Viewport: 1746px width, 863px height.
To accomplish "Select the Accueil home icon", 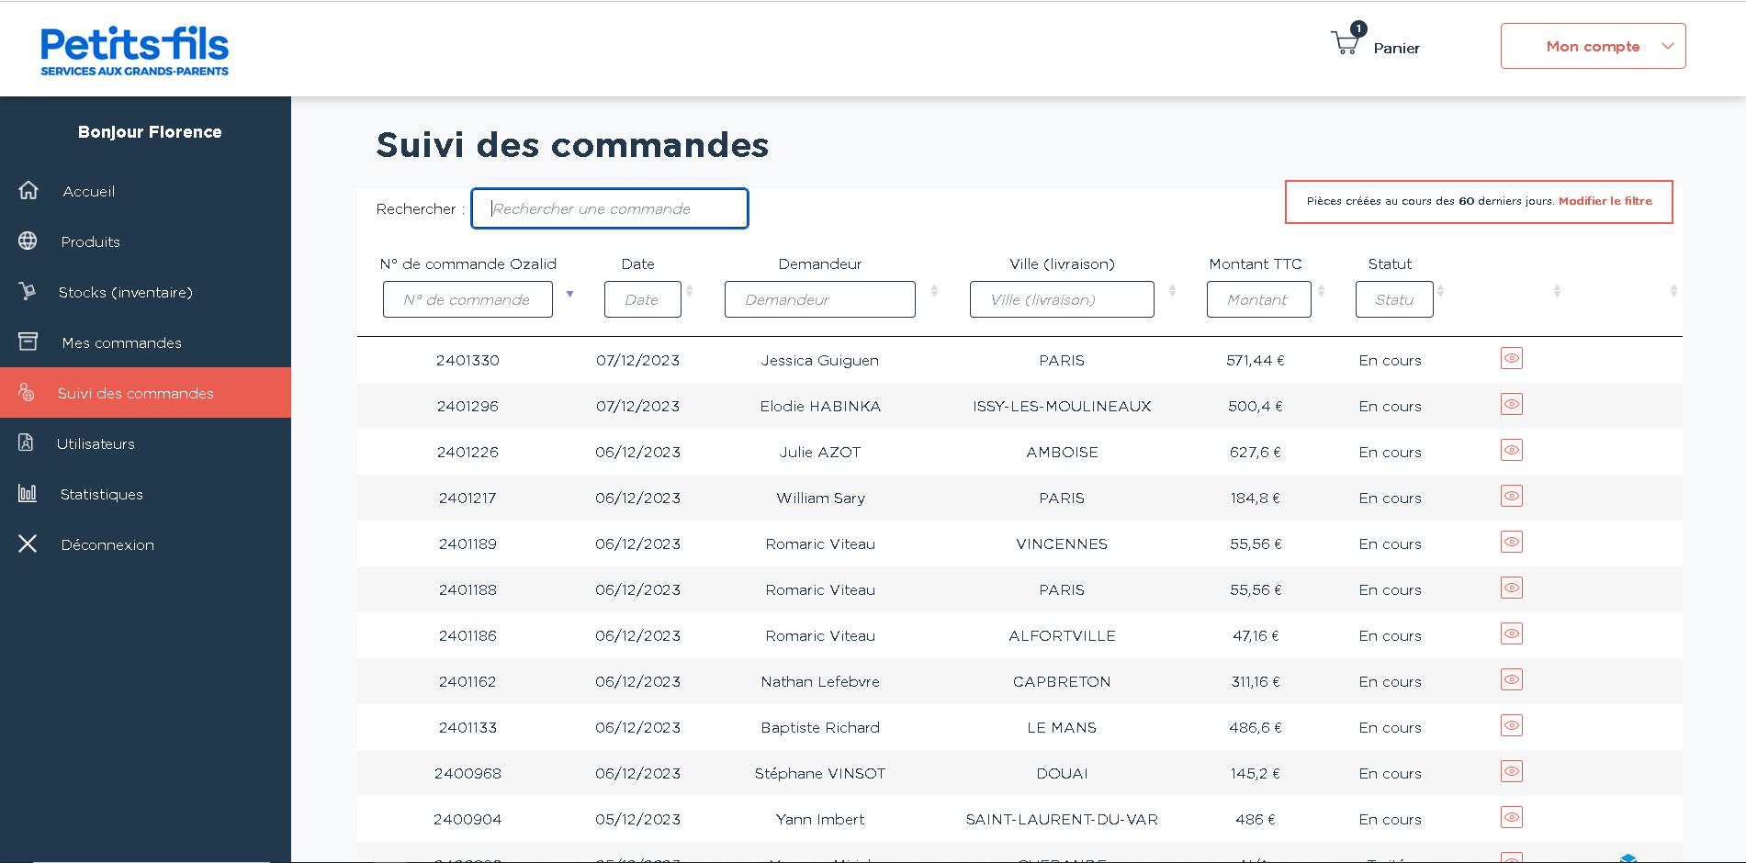I will (x=28, y=191).
